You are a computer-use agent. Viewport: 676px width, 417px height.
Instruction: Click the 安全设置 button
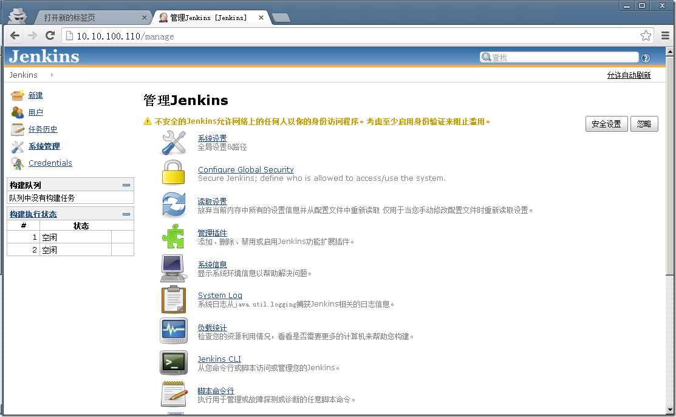point(606,124)
